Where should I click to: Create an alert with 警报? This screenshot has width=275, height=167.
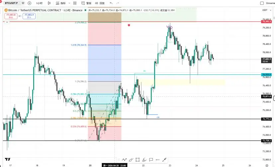tap(86, 3)
